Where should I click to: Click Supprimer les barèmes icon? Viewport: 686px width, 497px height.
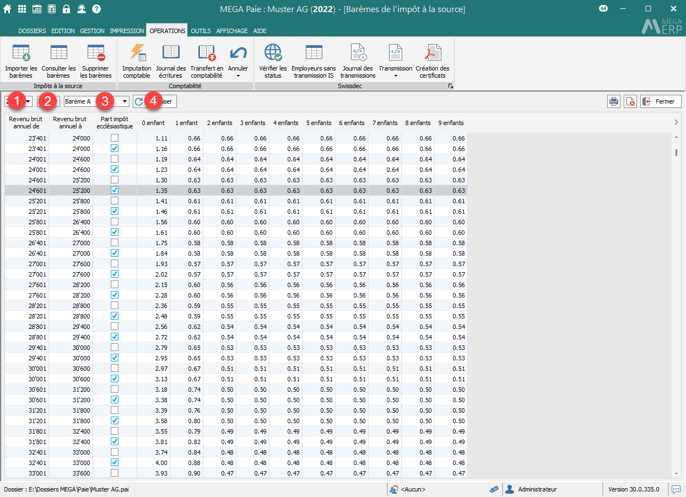96,53
